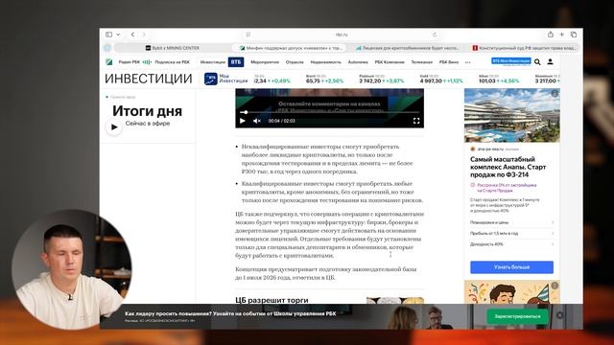Click the Silver quote 101,03

499,79
